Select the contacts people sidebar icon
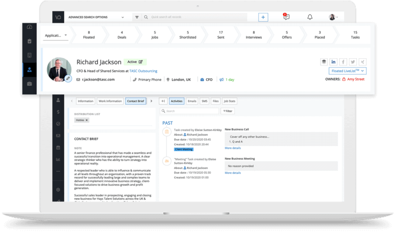Image resolution: width=397 pixels, height=233 pixels. [29, 70]
